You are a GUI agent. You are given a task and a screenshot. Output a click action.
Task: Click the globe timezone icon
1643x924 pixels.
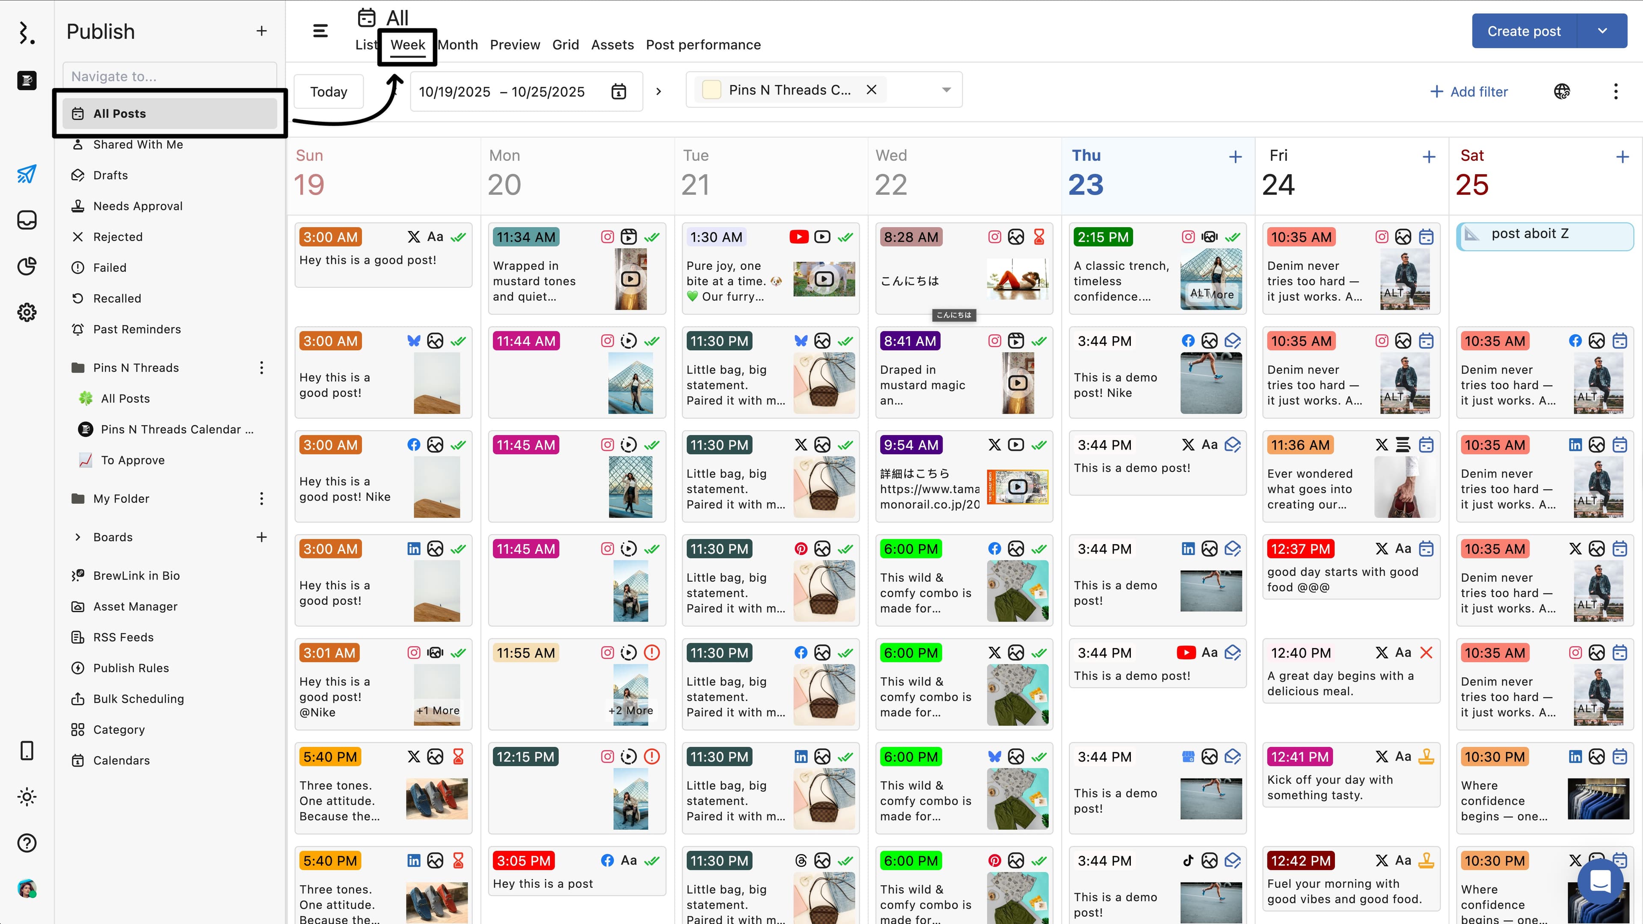point(1562,91)
